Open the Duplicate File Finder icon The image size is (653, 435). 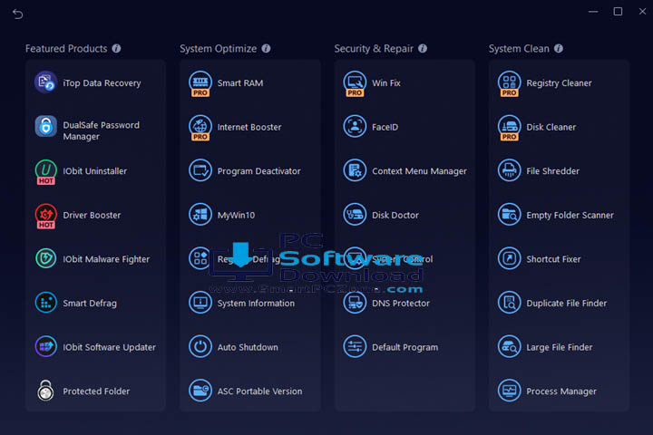tap(510, 303)
